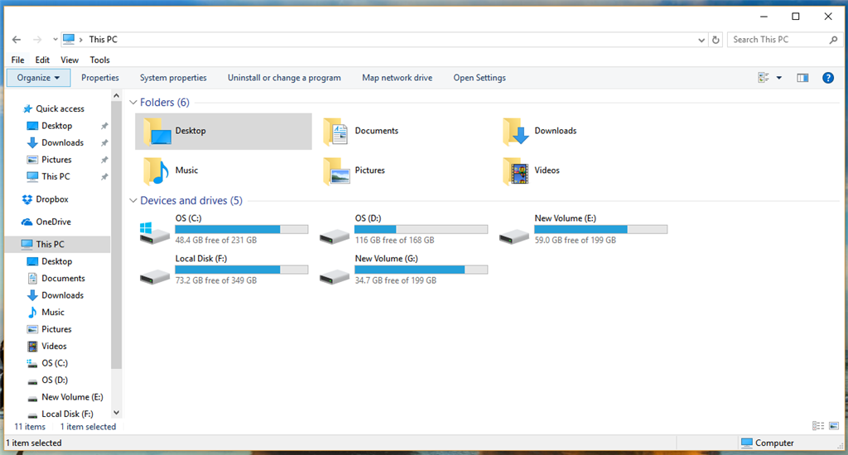Click '116 GB free of 168 GB' text
This screenshot has height=455, width=848.
pos(394,241)
